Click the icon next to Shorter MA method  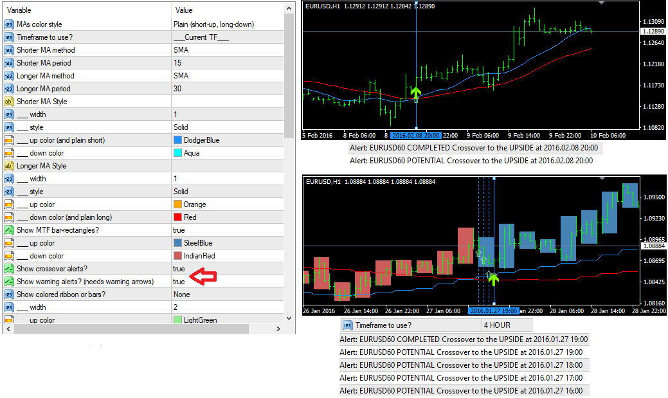(x=8, y=50)
